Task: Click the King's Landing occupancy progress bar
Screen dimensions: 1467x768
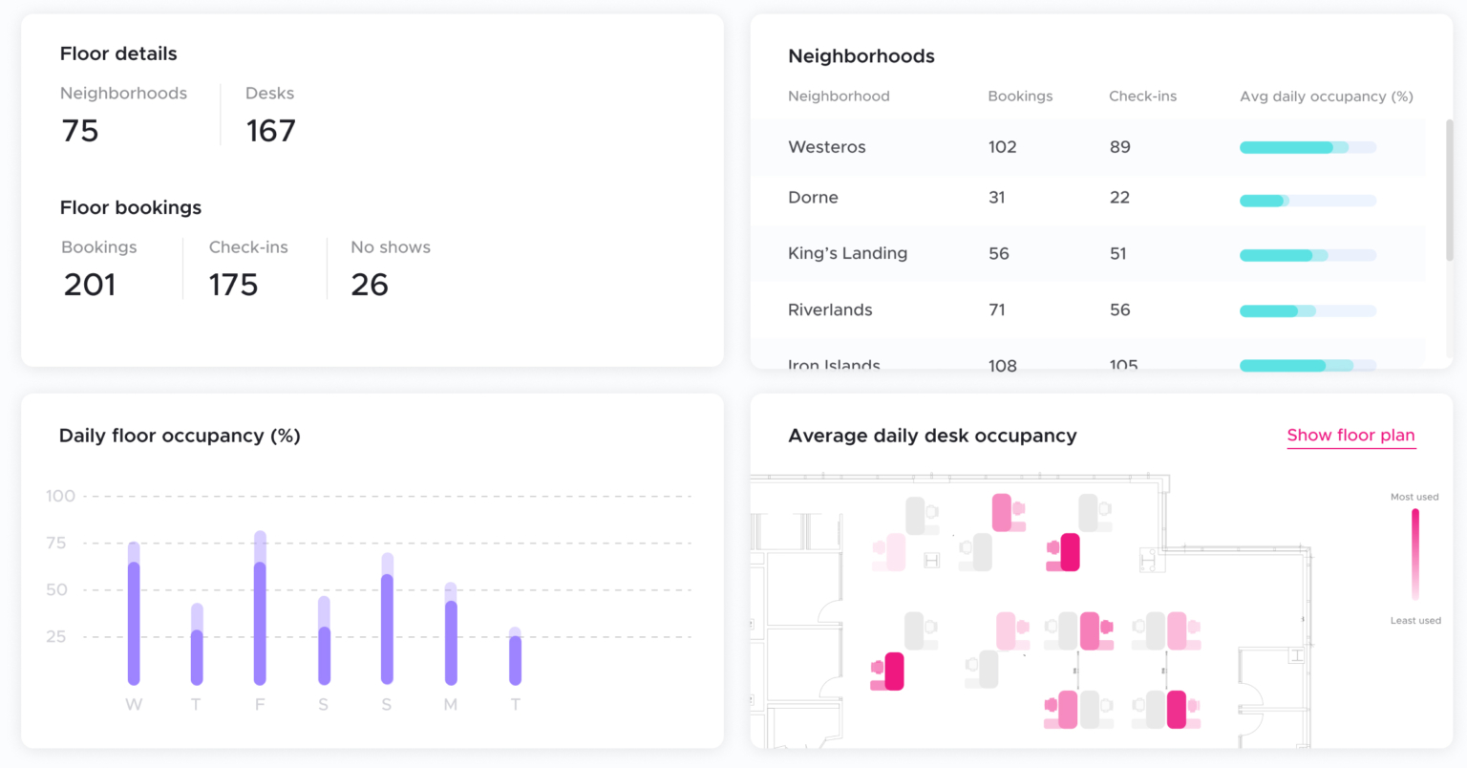Action: [x=1308, y=255]
